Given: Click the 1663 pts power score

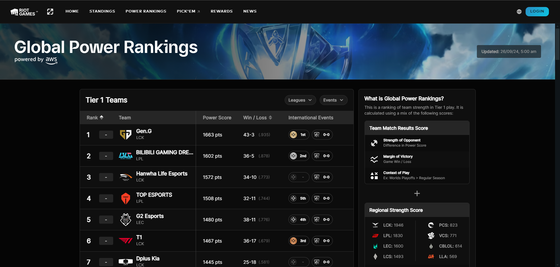Looking at the screenshot, I should tap(212, 135).
